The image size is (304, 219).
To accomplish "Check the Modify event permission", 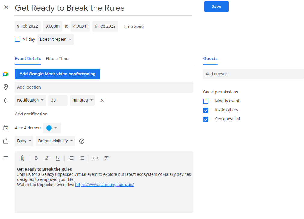I will [x=206, y=101].
